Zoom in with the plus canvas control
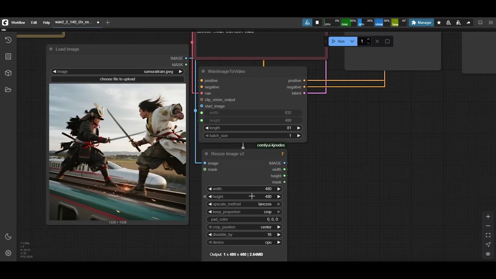496x279 pixels. [488, 217]
